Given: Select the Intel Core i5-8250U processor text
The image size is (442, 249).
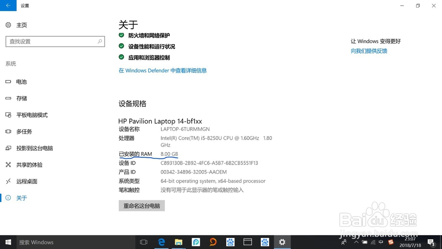Looking at the screenshot, I should coord(216,142).
